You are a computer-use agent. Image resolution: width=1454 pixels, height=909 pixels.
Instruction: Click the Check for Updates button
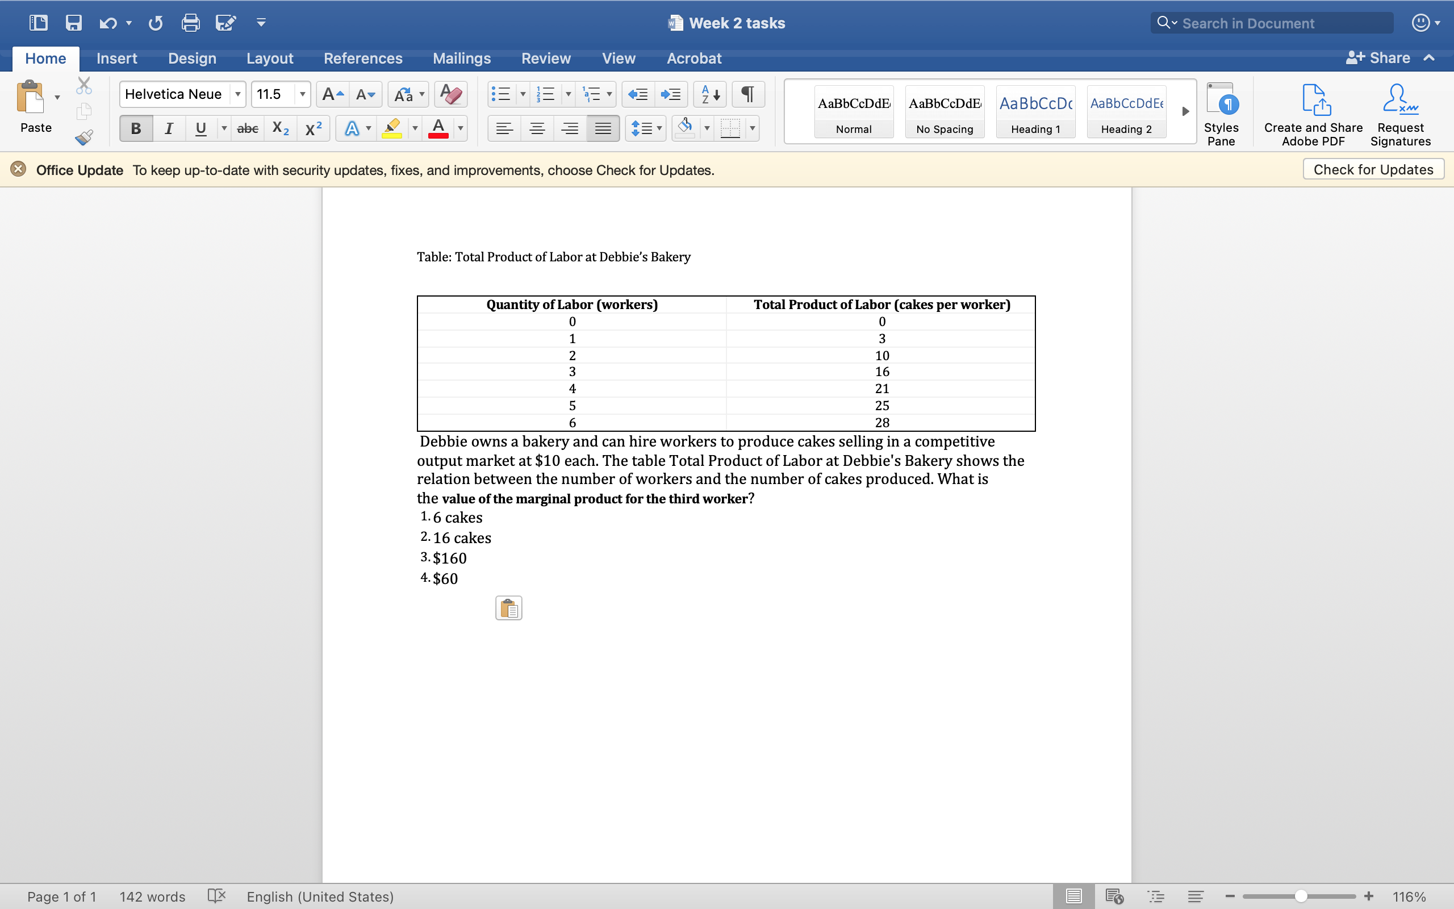1373,169
